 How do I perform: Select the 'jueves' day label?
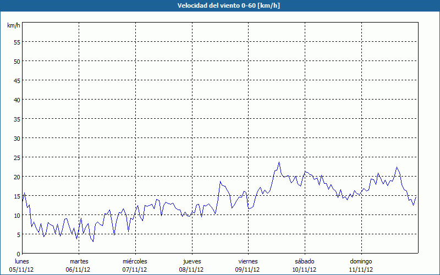tap(191, 261)
